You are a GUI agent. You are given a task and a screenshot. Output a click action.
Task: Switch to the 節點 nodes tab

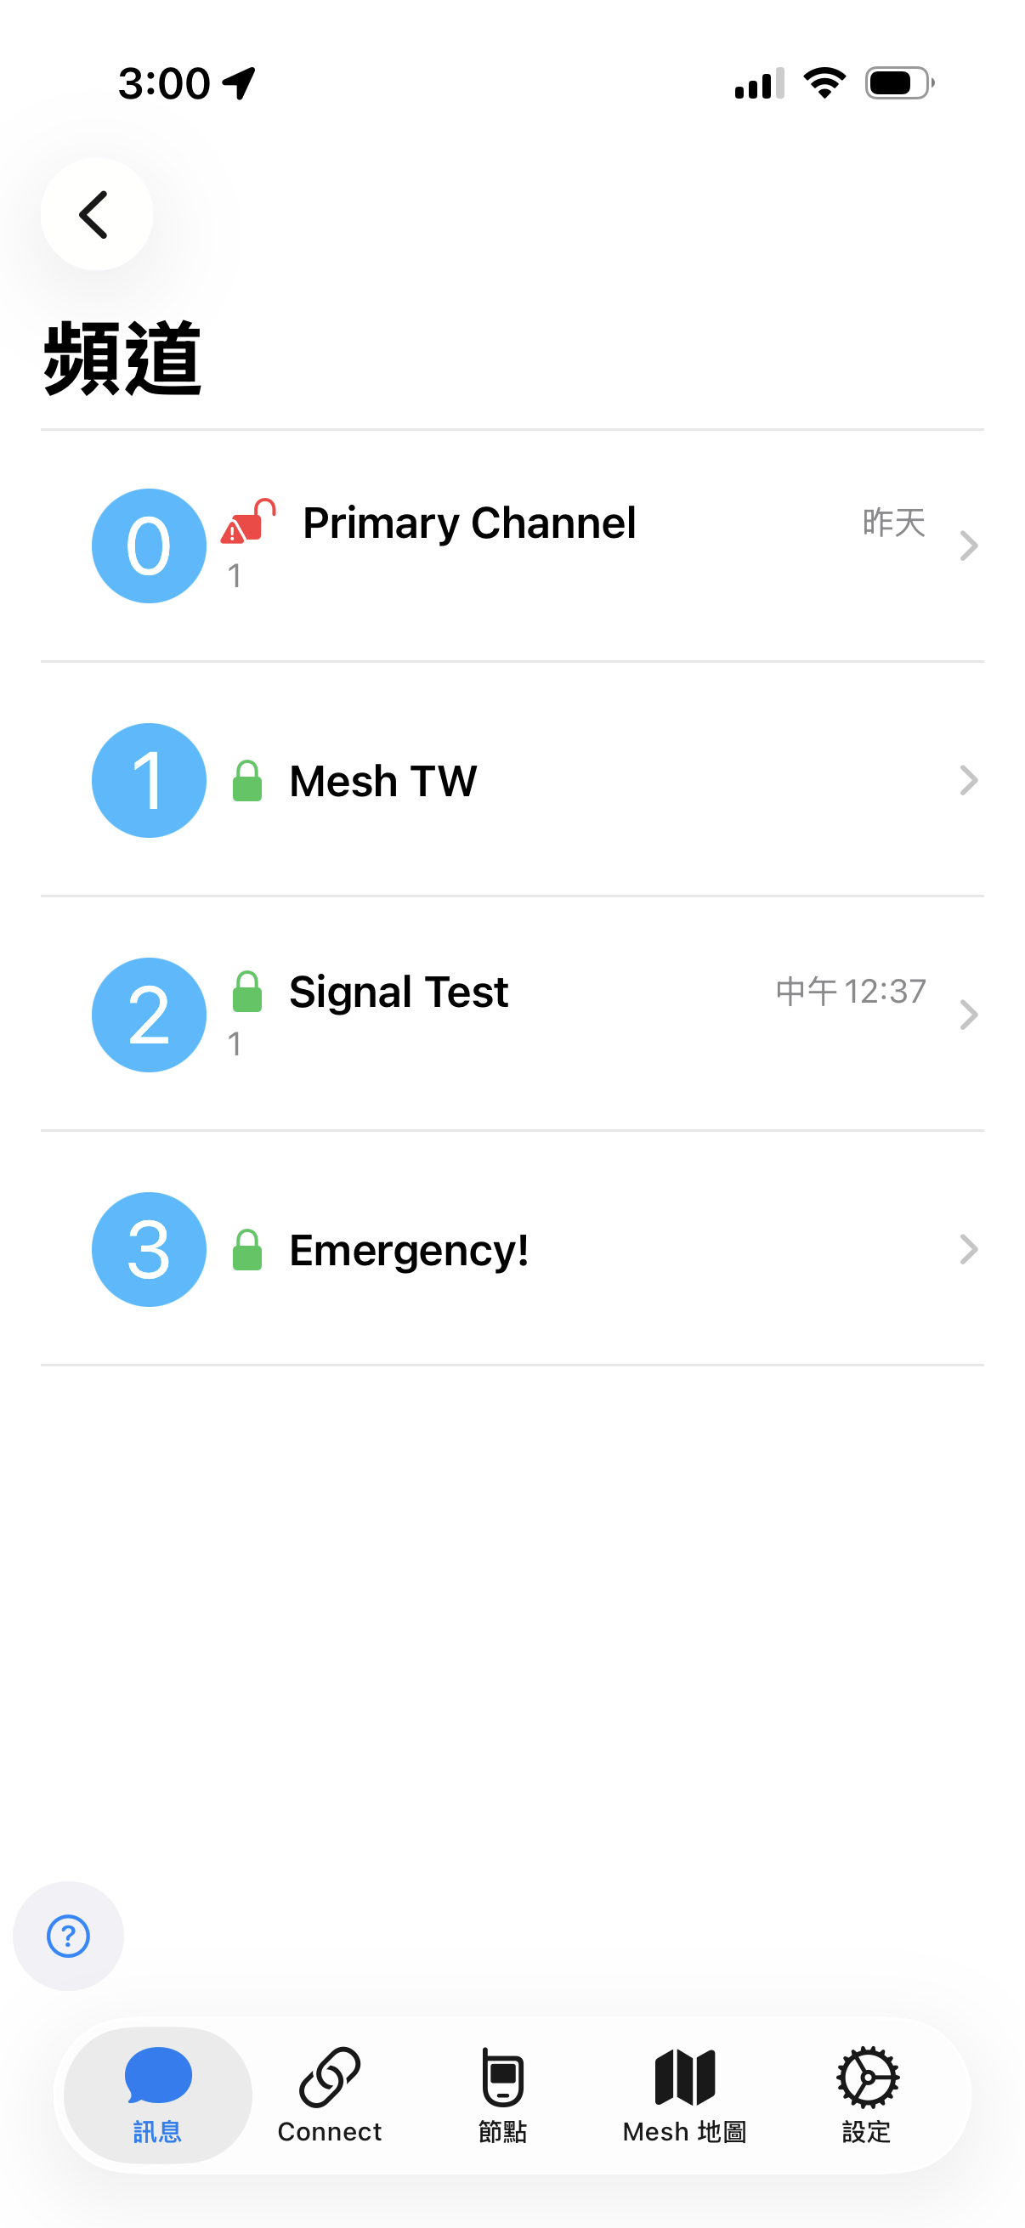pyautogui.click(x=502, y=2094)
